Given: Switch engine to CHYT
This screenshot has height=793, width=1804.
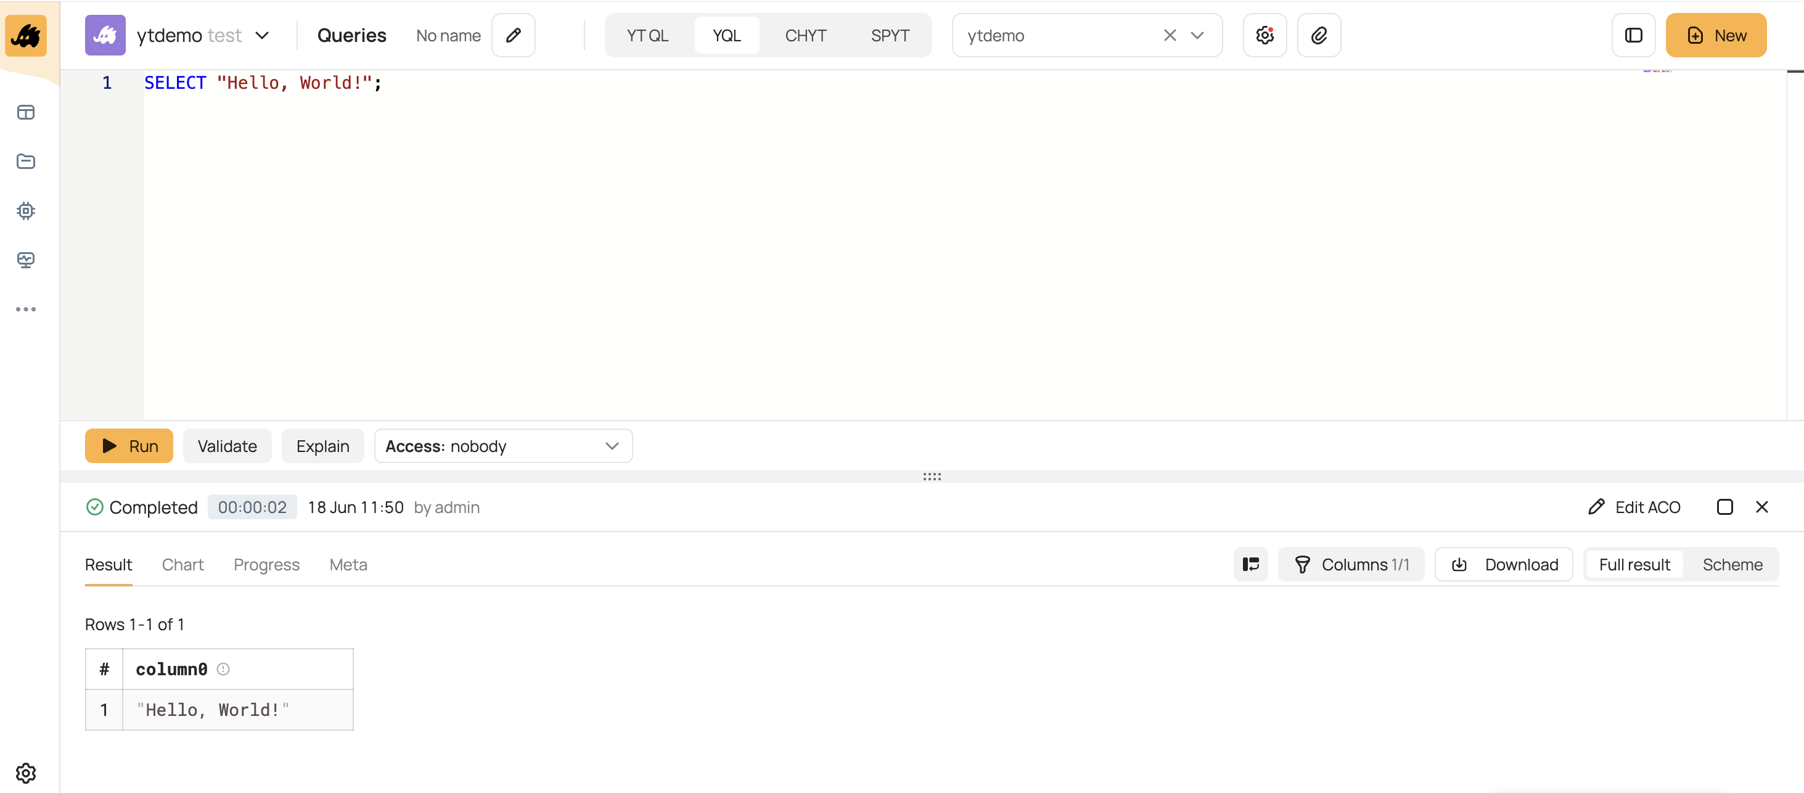Looking at the screenshot, I should [x=805, y=35].
